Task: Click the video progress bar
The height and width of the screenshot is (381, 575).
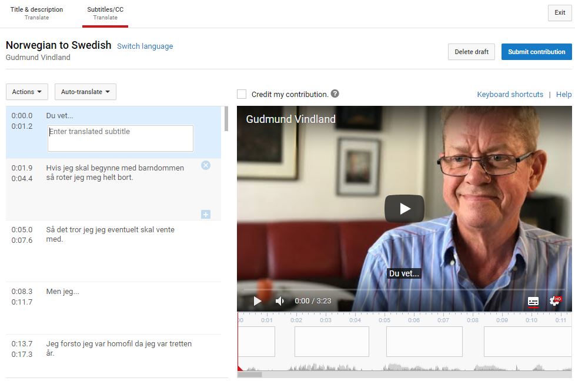Action: [403, 290]
